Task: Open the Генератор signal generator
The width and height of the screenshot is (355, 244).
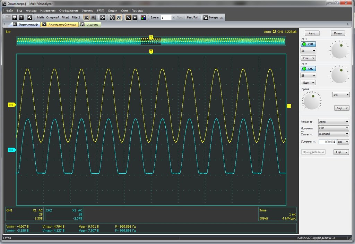Action: coord(213,17)
